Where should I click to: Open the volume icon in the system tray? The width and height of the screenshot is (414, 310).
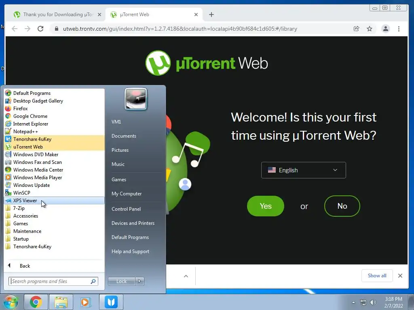(373, 302)
